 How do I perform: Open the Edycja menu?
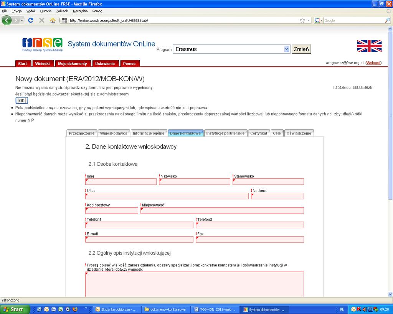pos(17,11)
